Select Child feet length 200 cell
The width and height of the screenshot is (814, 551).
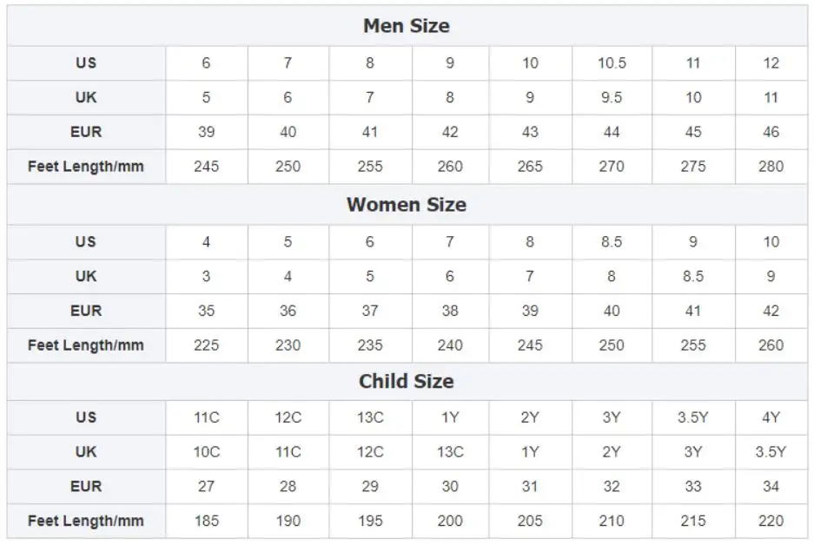[450, 521]
